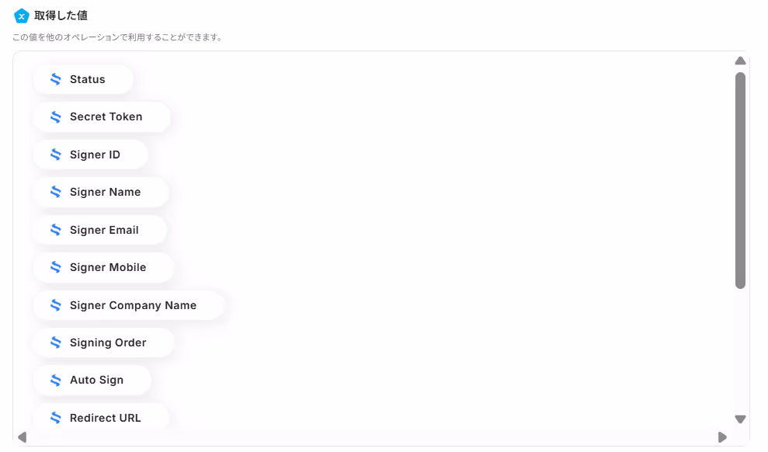768x452 pixels.
Task: Choose the Redirect URL value
Action: [x=101, y=418]
